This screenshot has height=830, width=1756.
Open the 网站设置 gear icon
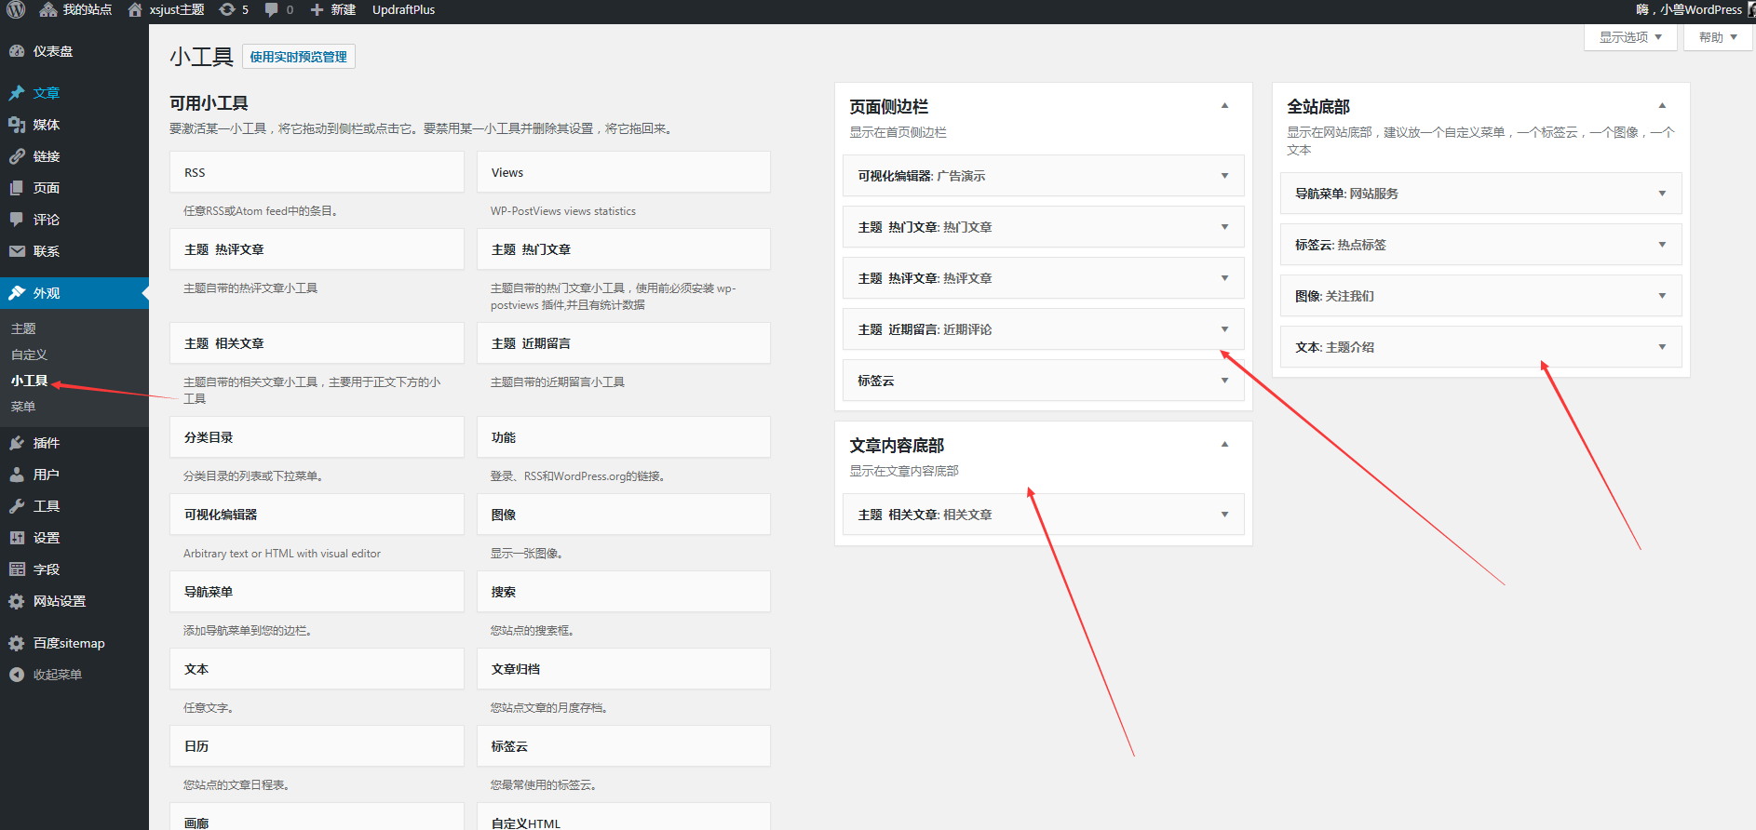[x=17, y=601]
